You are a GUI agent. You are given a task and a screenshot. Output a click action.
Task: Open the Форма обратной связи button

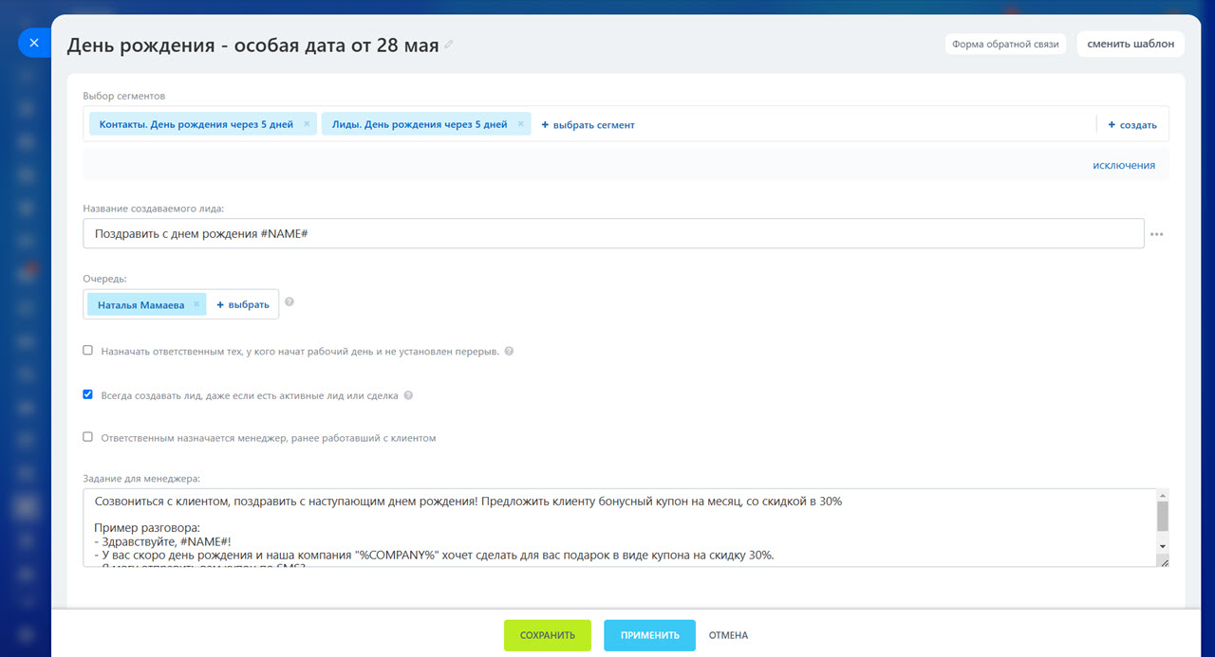point(1005,44)
